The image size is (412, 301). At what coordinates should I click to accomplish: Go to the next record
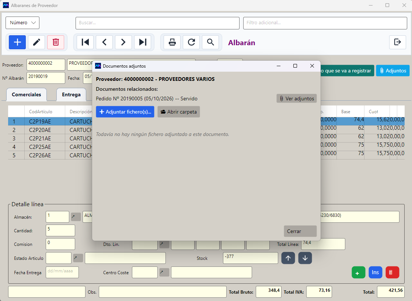coord(123,42)
